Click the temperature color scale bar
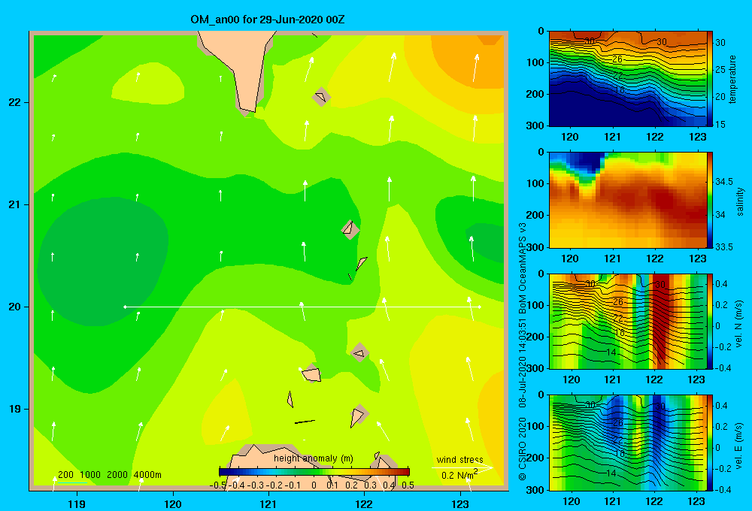The width and height of the screenshot is (752, 511). click(x=710, y=79)
